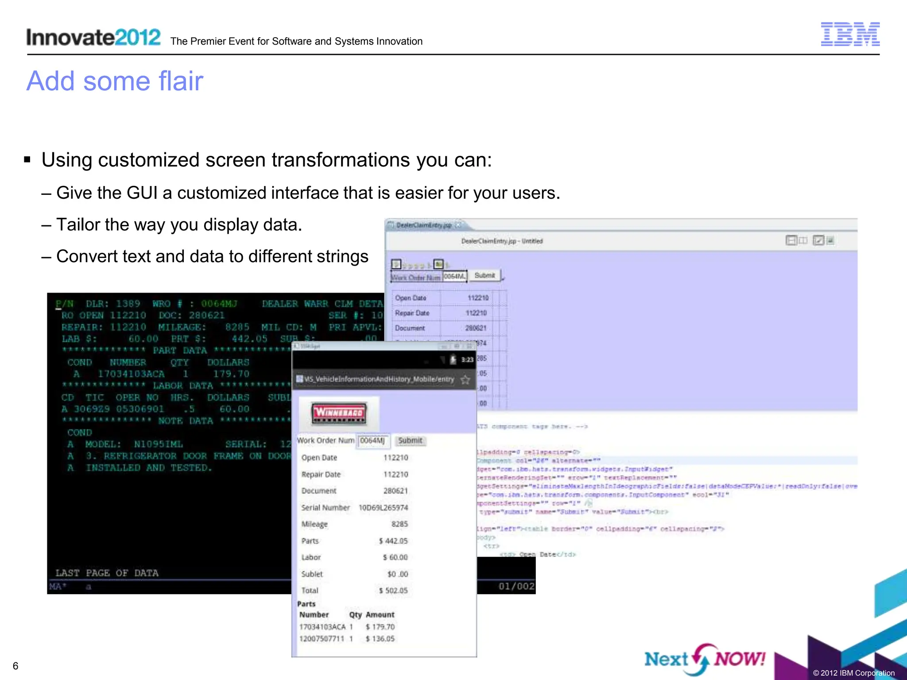Click '17034103ACA' part number in terminal
The width and height of the screenshot is (907, 680).
pyautogui.click(x=131, y=374)
